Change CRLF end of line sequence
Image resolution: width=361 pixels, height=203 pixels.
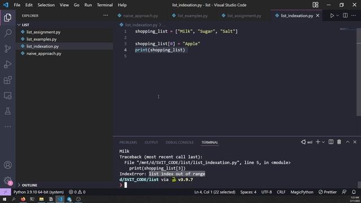tap(281, 192)
